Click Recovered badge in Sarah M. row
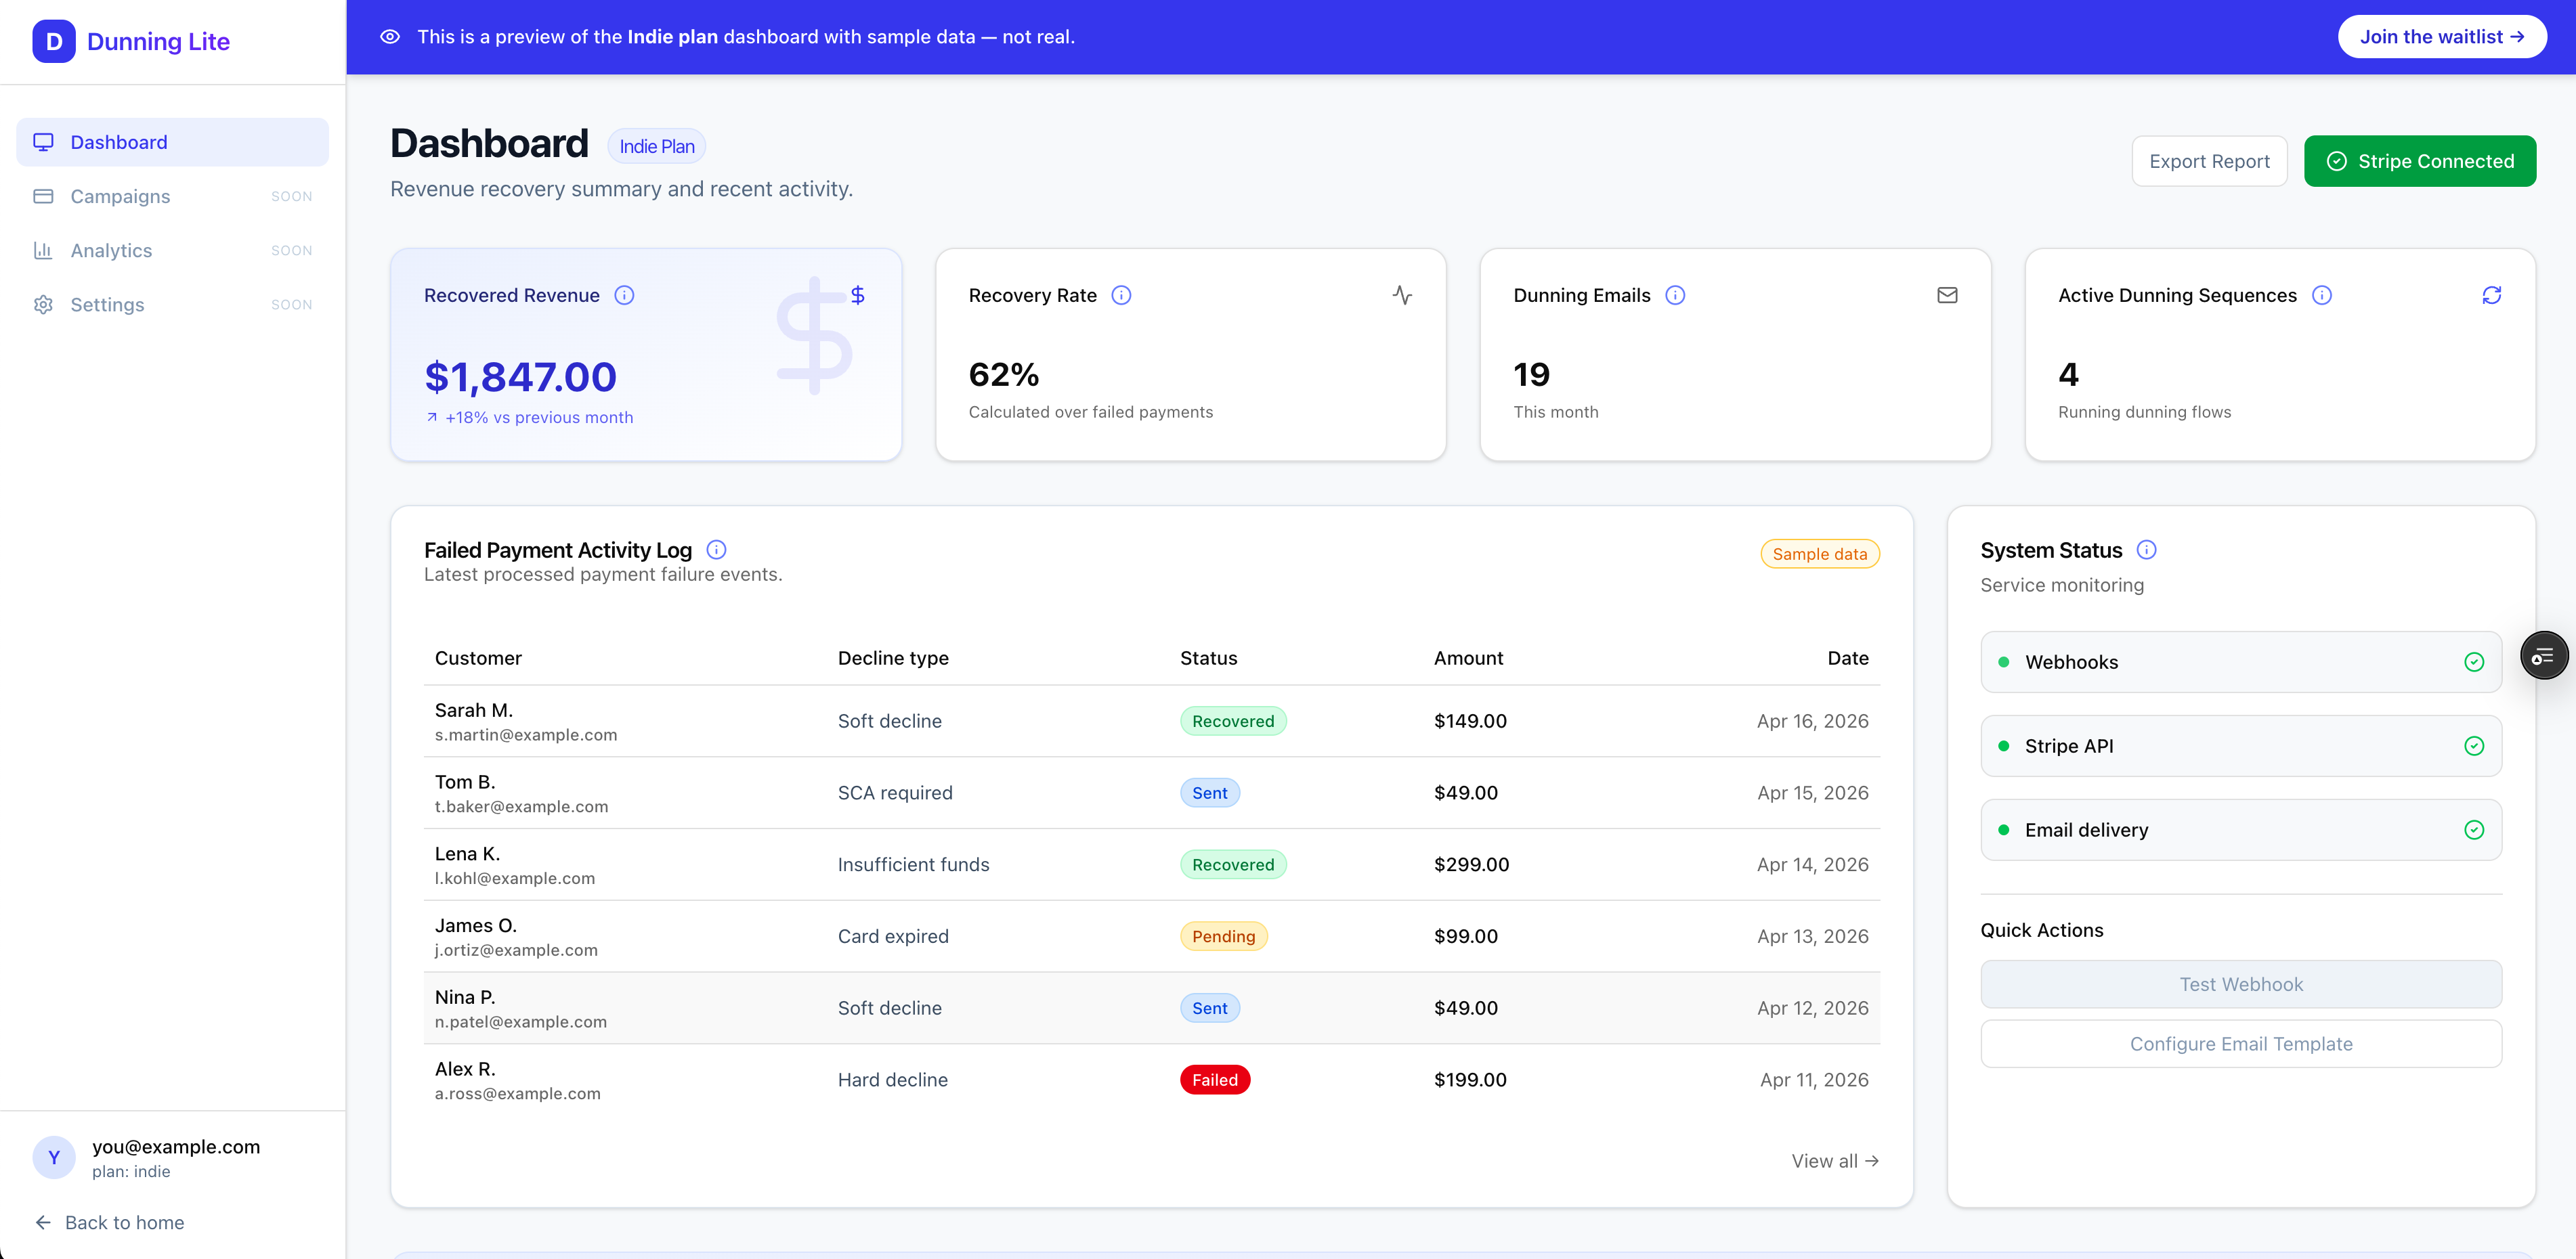The image size is (2576, 1259). point(1233,720)
